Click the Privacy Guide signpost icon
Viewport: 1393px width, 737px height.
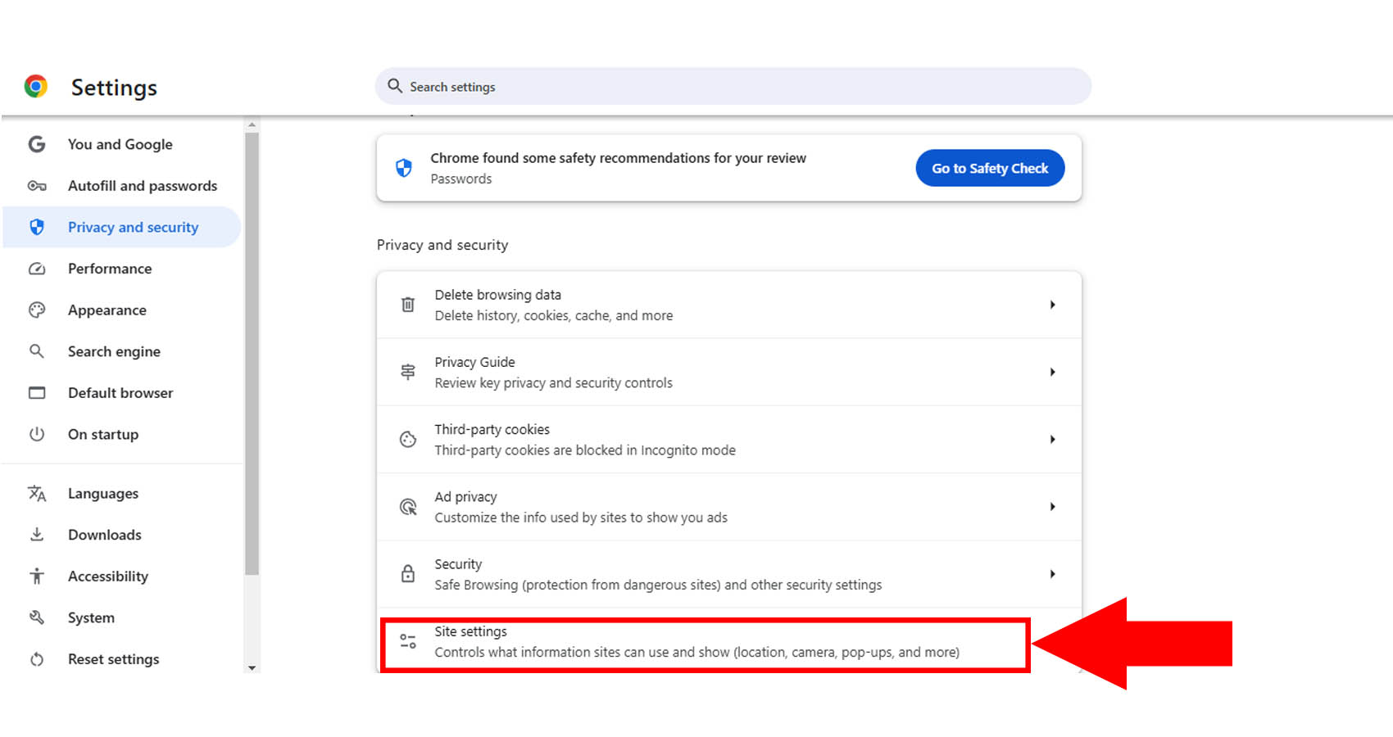[407, 372]
